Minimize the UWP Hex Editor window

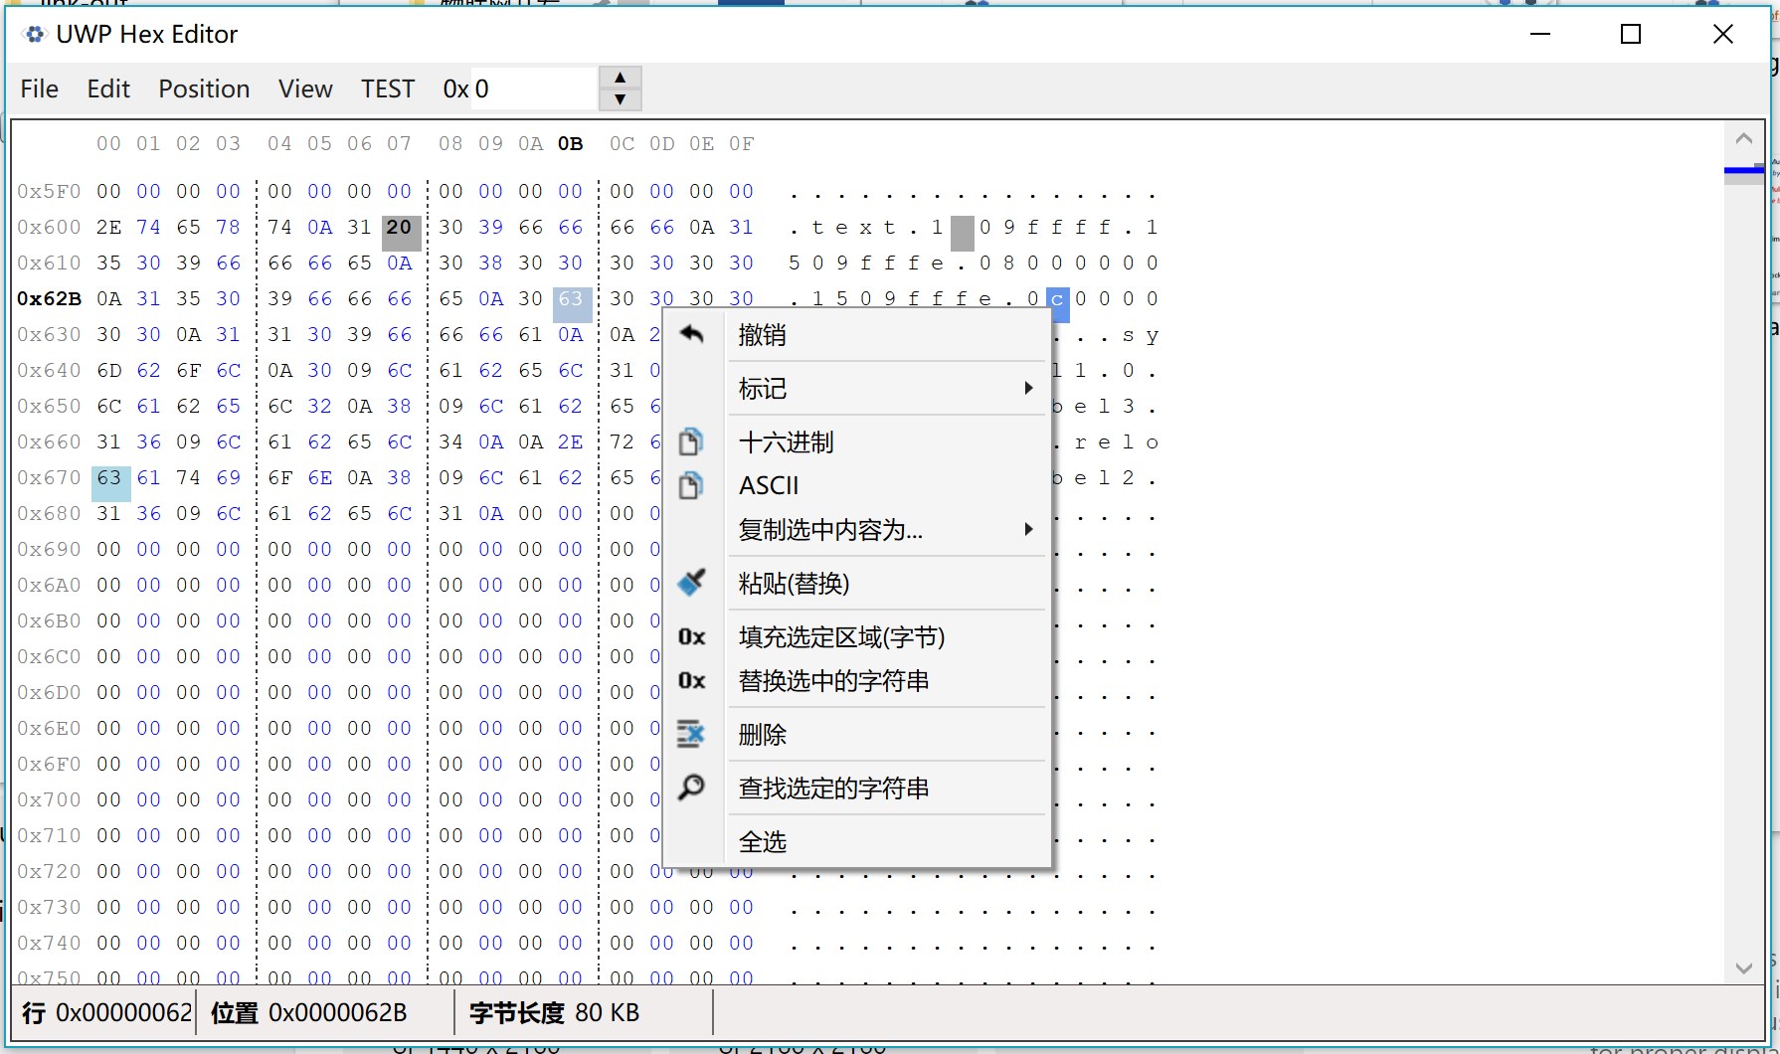coord(1540,34)
